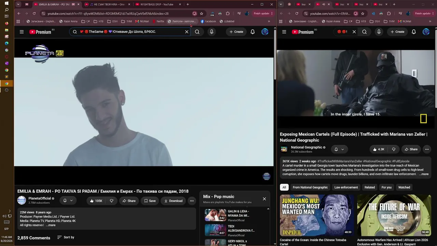This screenshot has height=246, width=437.
Task: Show more bookmarks chevron in left browser
Action: click(x=269, y=21)
